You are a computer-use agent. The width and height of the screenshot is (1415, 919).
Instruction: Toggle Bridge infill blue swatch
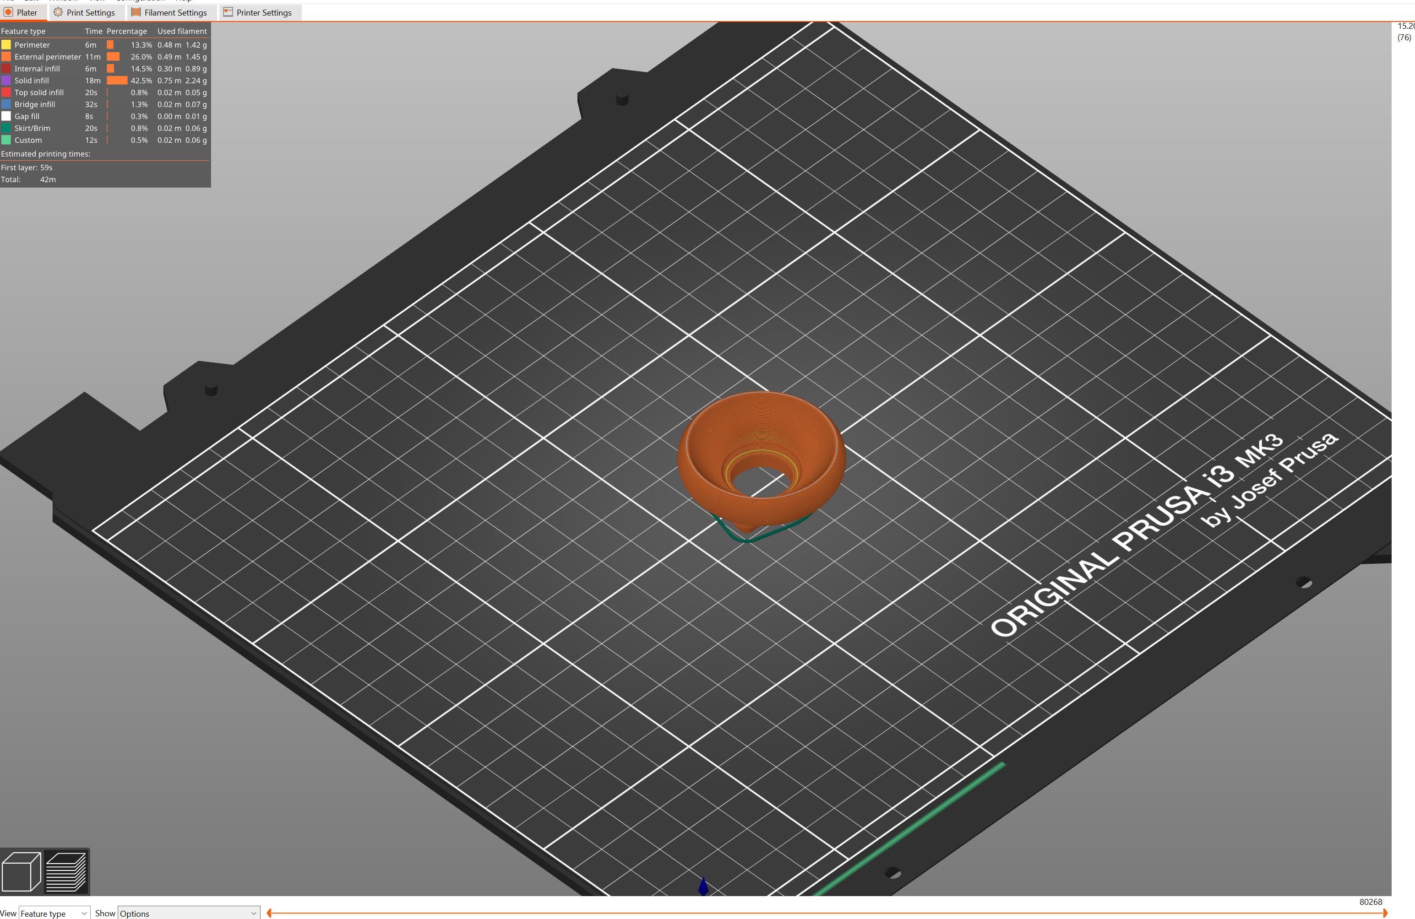6,104
